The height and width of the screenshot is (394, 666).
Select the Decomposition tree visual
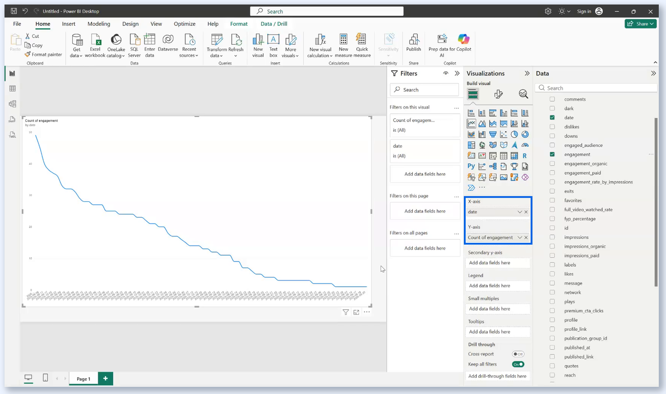tap(493, 167)
